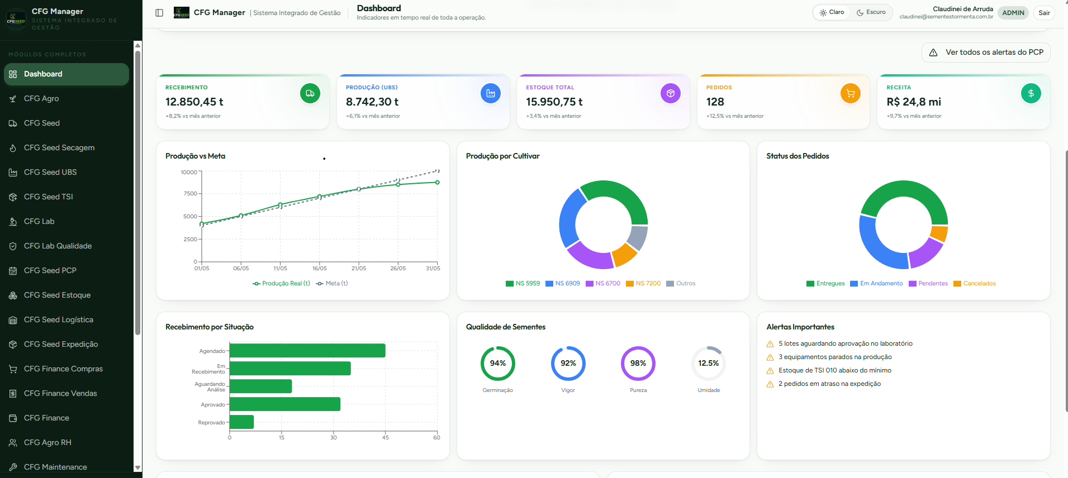The image size is (1068, 478).
Task: Click the CFG Maintenance wrench icon
Action: (x=13, y=467)
